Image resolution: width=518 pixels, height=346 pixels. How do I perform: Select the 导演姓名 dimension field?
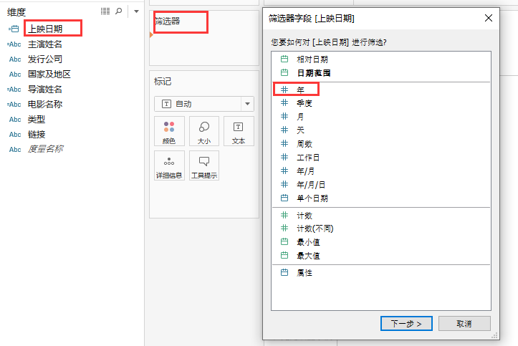pos(45,90)
